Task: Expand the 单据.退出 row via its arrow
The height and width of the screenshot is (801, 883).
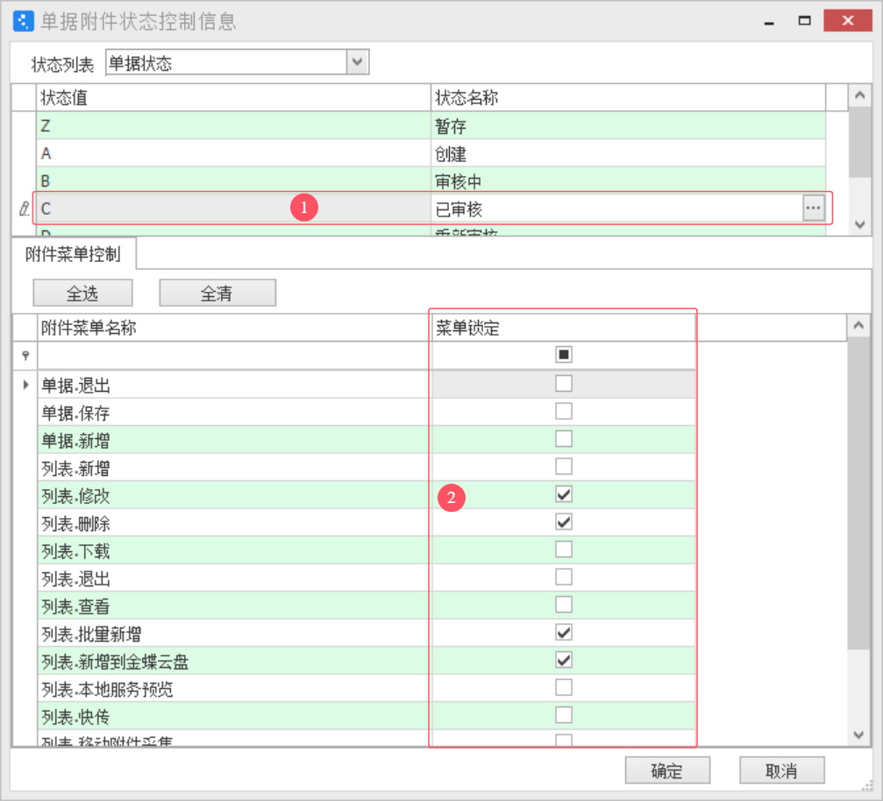Action: pyautogui.click(x=26, y=384)
